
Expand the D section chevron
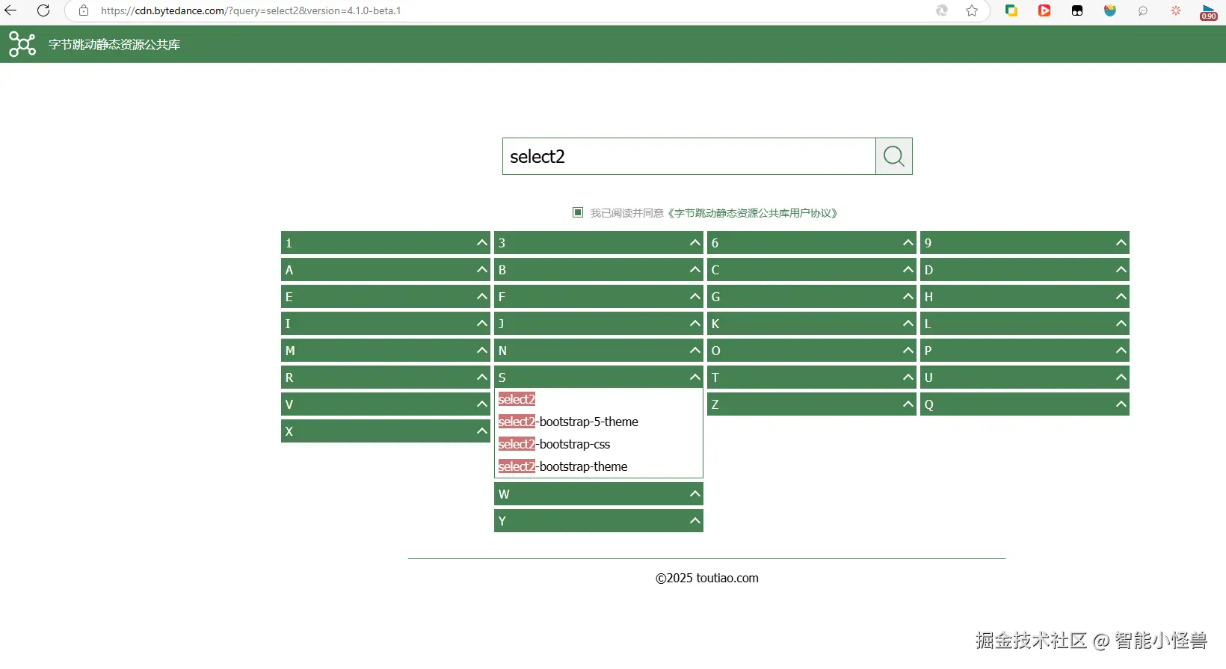pyautogui.click(x=1121, y=269)
